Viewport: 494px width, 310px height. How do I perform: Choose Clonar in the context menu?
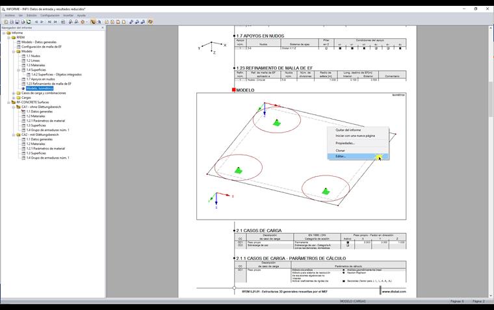point(358,150)
